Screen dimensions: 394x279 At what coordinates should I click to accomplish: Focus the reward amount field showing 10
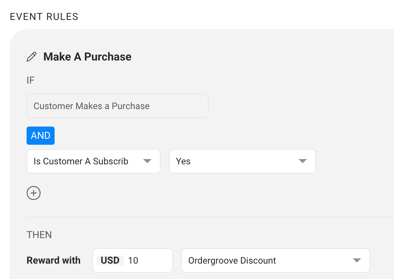pyautogui.click(x=148, y=260)
